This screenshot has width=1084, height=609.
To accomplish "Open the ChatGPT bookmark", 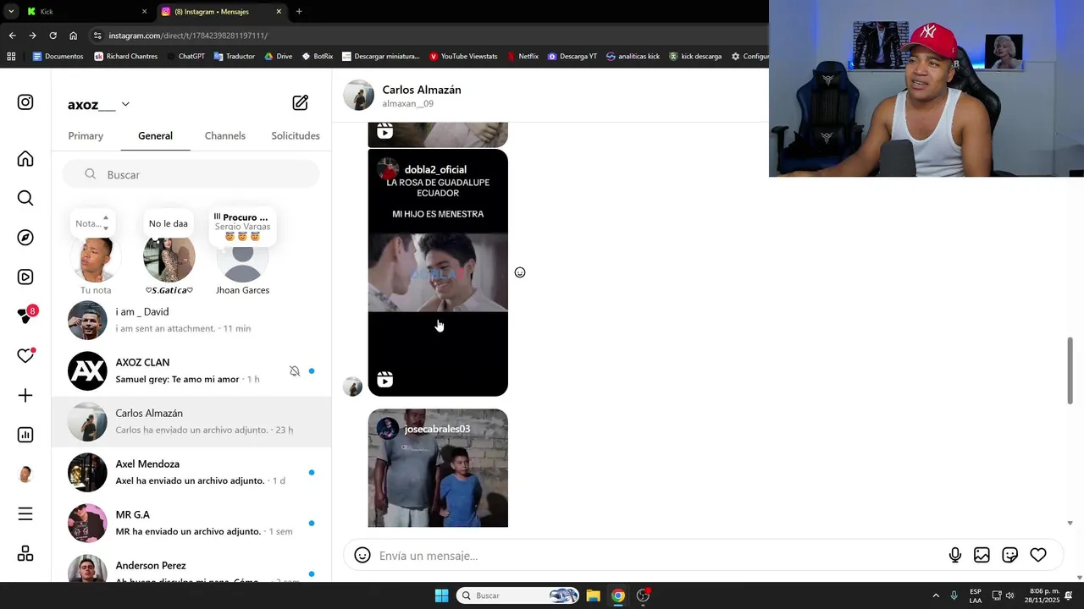I will (185, 56).
